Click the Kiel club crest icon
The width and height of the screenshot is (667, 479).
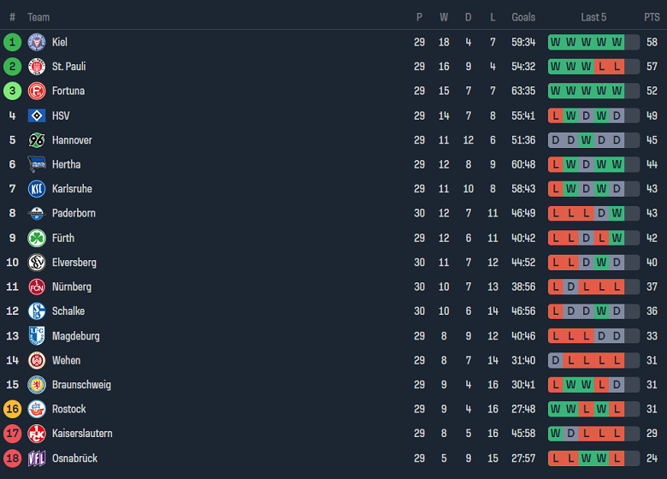36,42
